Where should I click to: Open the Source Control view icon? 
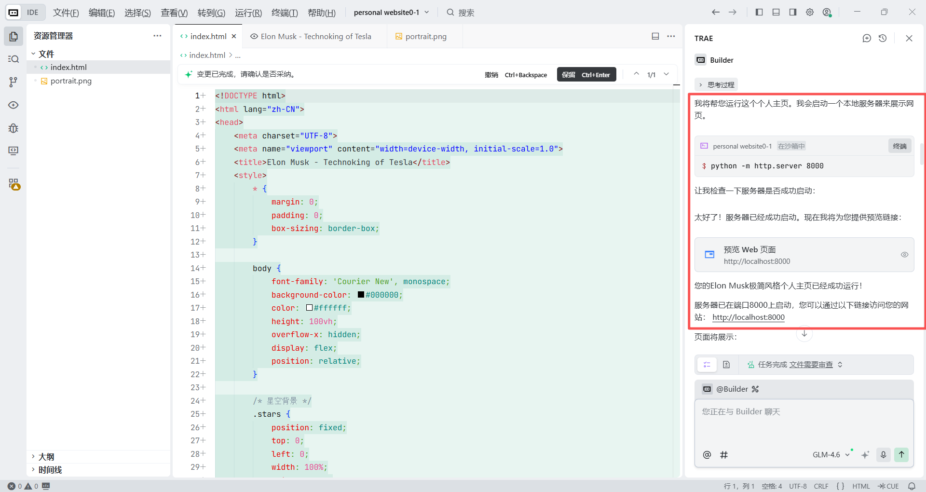pos(14,82)
